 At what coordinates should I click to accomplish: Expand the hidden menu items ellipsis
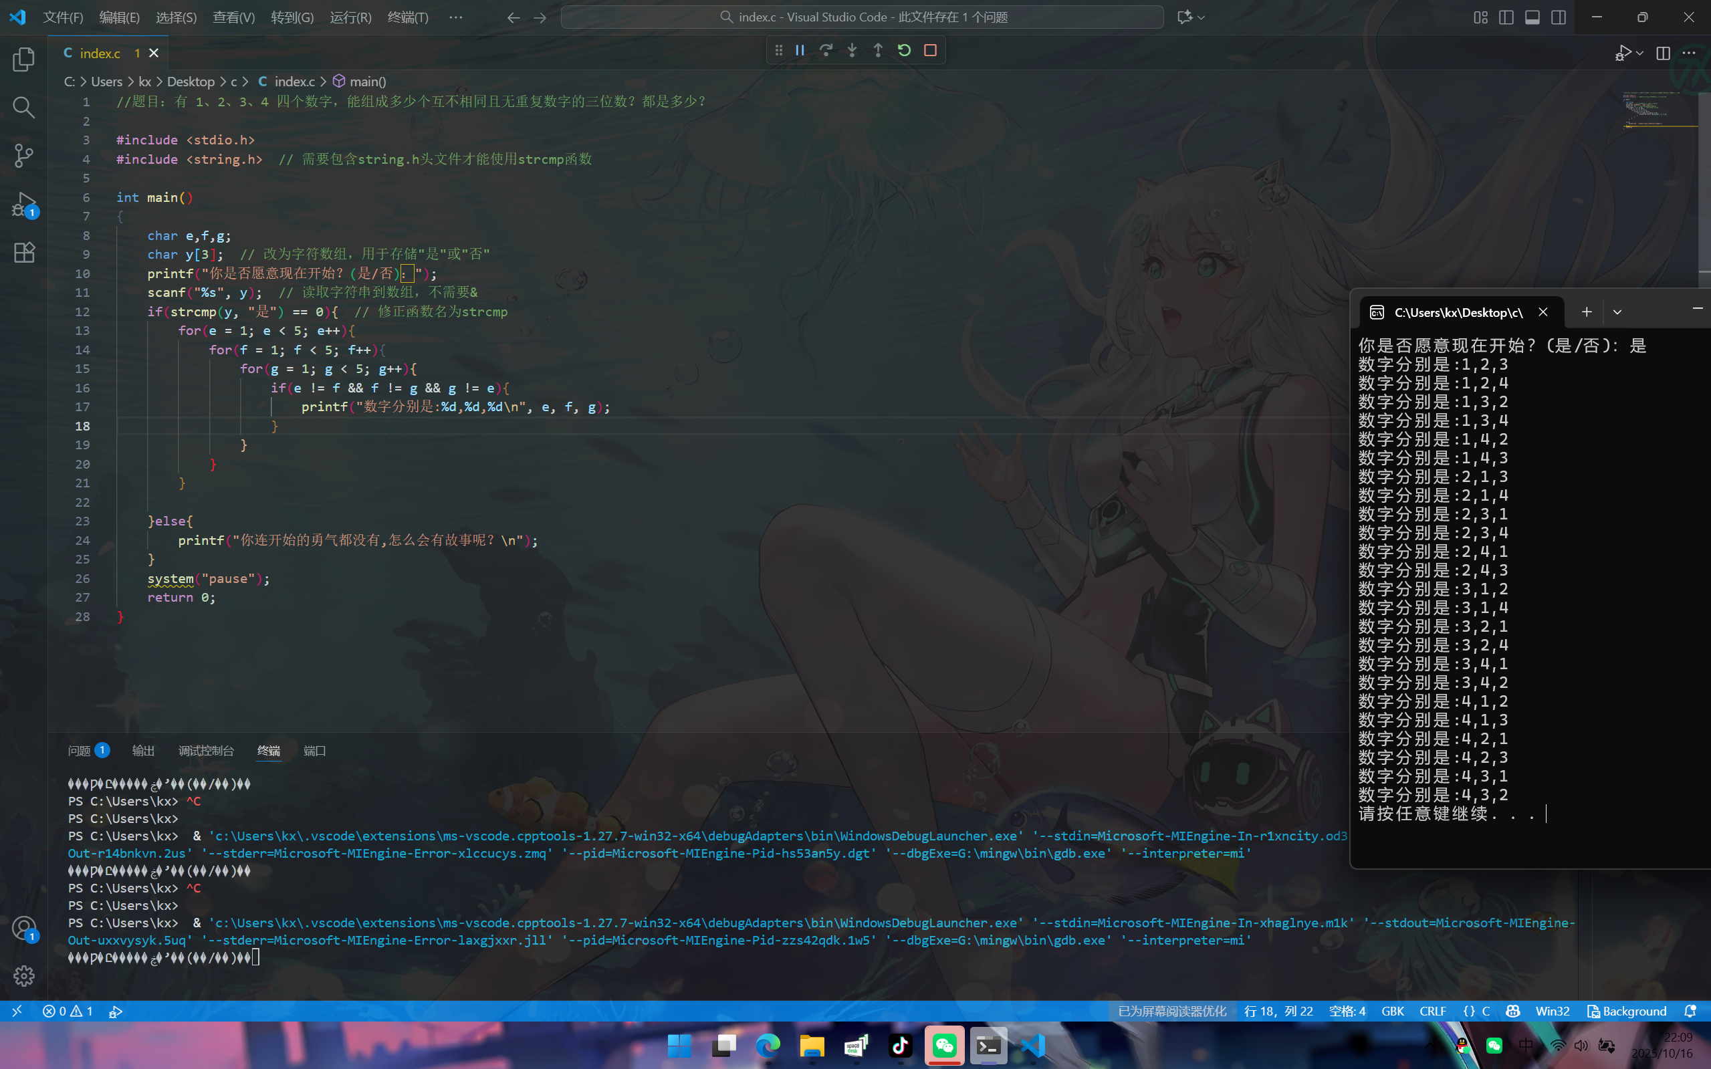[x=455, y=17]
